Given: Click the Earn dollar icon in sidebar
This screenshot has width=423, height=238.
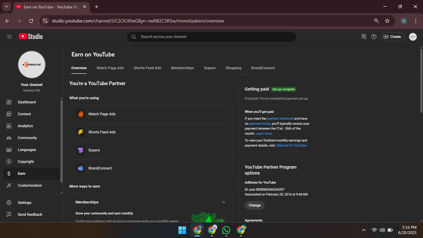Looking at the screenshot, I should point(9,173).
